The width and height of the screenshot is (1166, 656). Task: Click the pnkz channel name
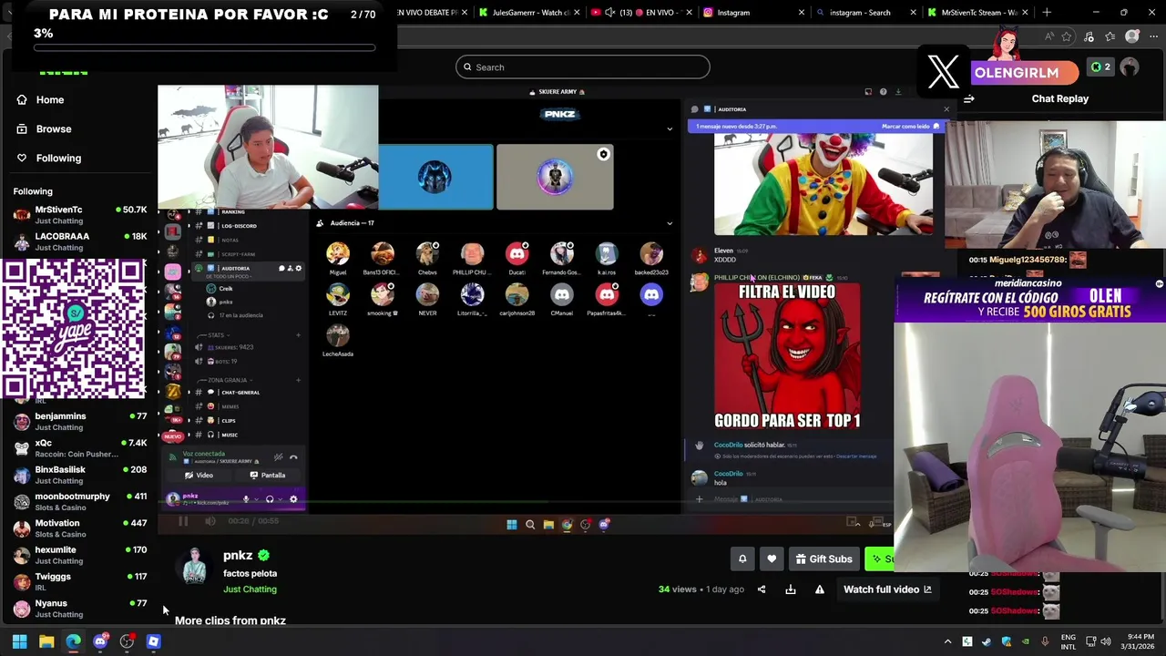click(238, 555)
